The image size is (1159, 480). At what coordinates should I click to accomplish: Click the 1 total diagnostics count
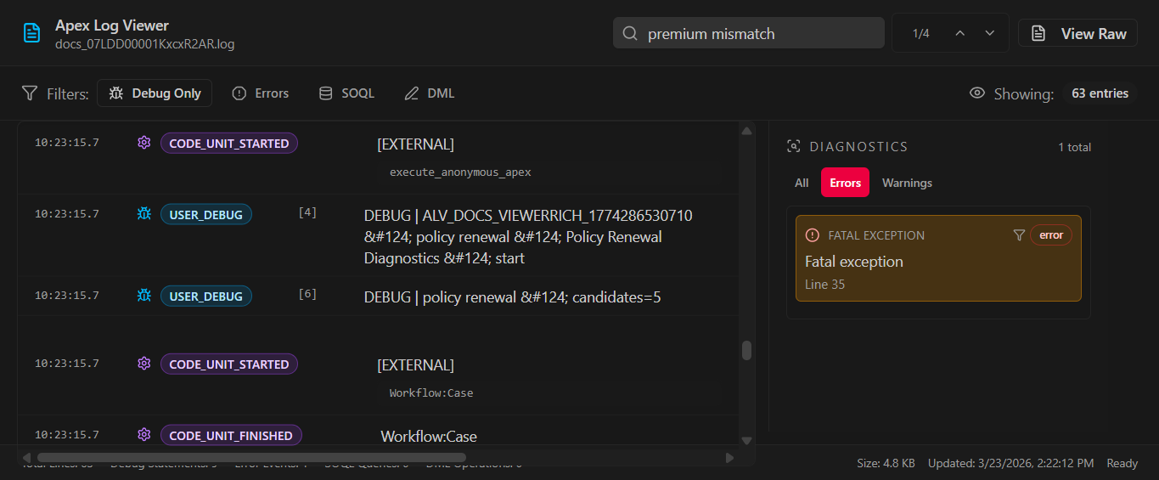pyautogui.click(x=1074, y=147)
